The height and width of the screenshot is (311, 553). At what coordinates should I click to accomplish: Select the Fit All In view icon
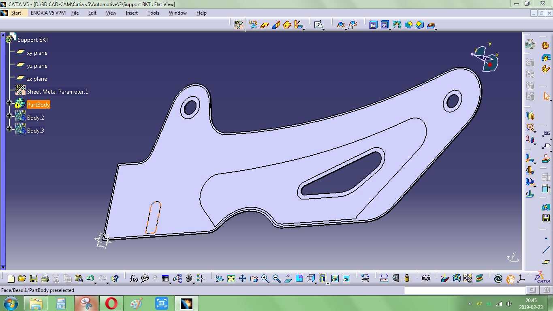click(x=231, y=279)
